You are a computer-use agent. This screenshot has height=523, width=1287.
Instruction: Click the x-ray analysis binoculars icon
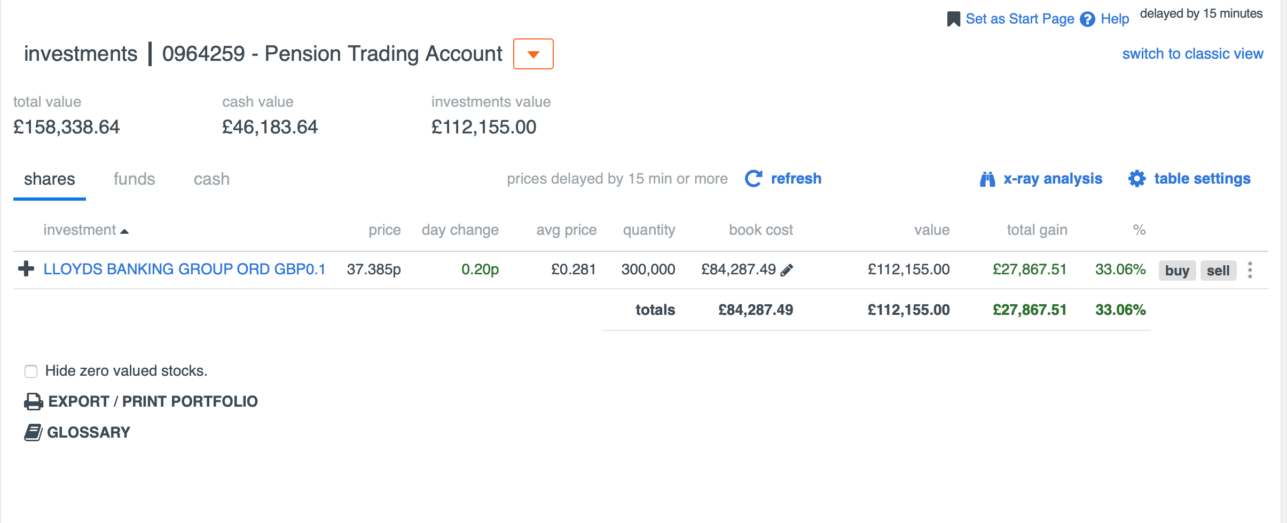coord(987,179)
